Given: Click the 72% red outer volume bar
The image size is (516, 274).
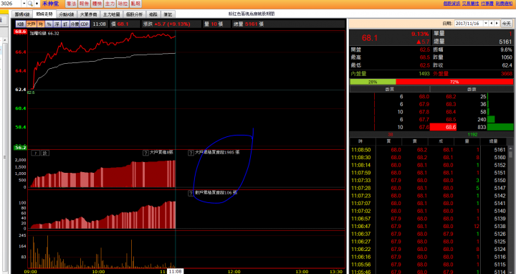Looking at the screenshot, I should click(454, 82).
